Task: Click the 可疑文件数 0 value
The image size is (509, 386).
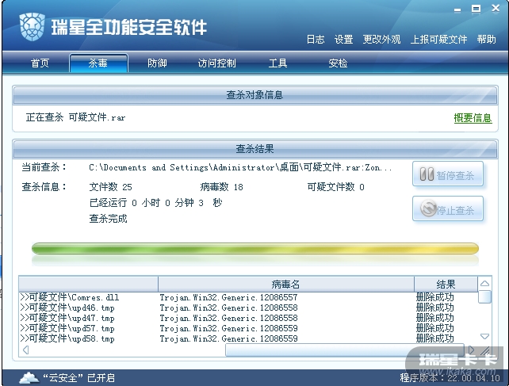Action: point(336,187)
